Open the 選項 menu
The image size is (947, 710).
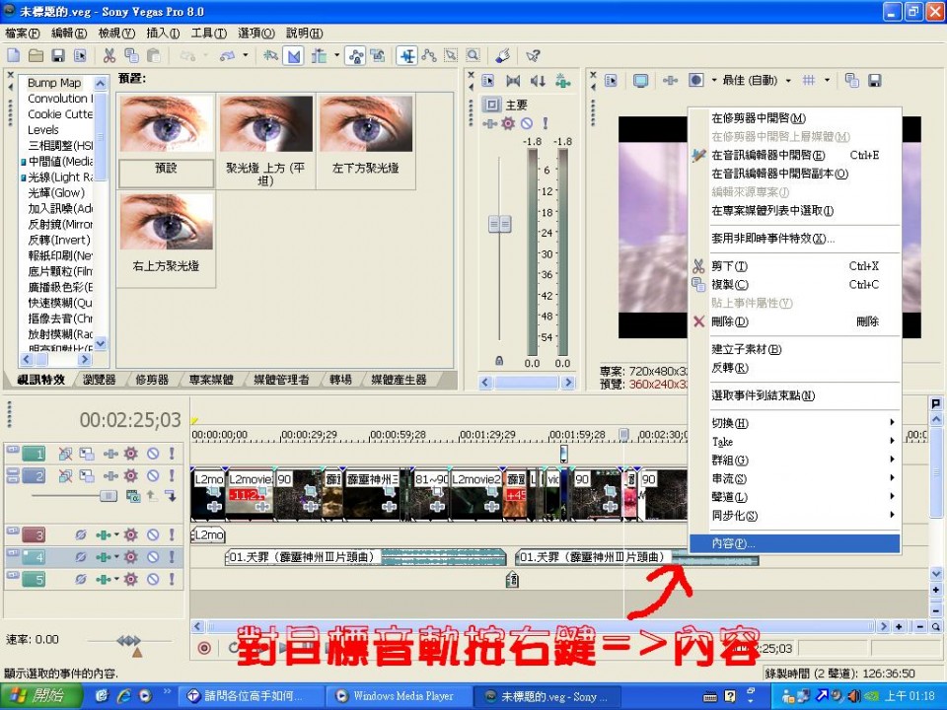(256, 34)
